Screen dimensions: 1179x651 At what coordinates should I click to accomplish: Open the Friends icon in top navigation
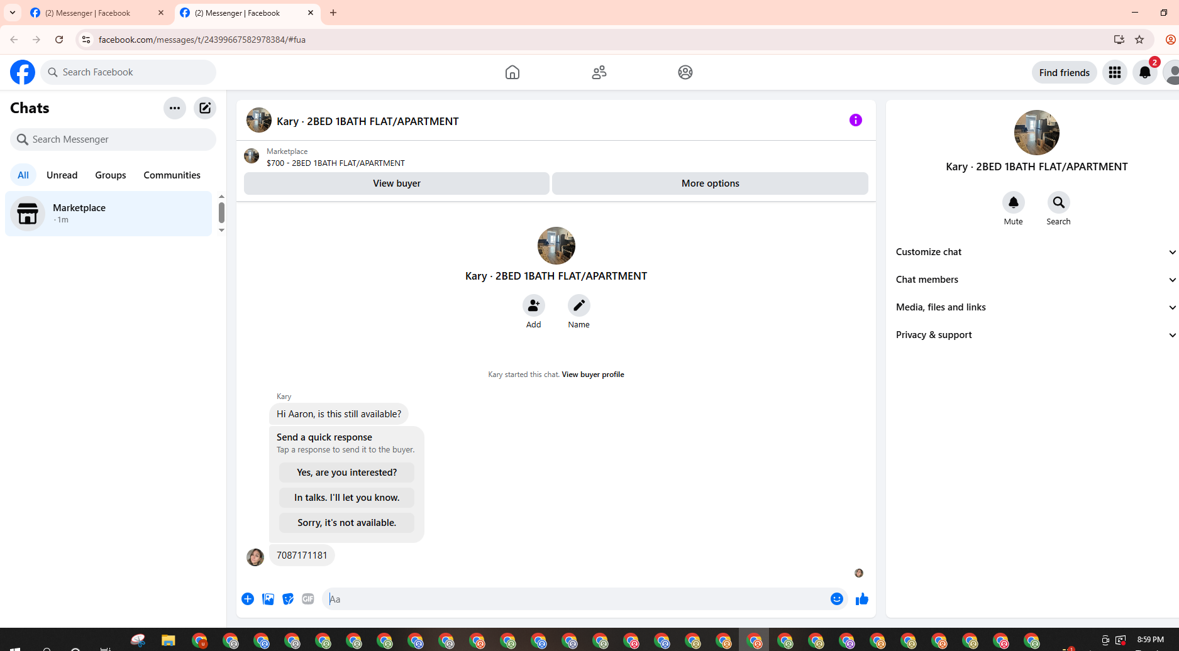point(599,72)
